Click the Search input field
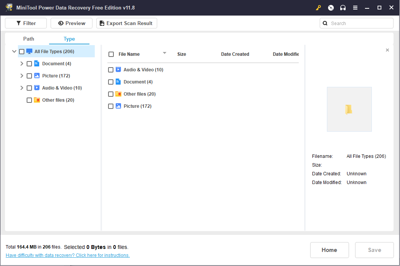Image resolution: width=400 pixels, height=266 pixels. (360, 23)
